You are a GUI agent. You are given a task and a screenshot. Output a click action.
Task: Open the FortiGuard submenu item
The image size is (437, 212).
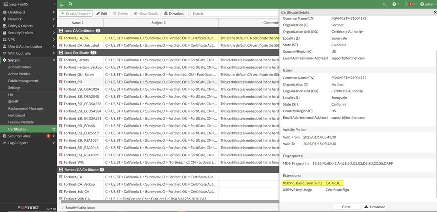point(16,115)
